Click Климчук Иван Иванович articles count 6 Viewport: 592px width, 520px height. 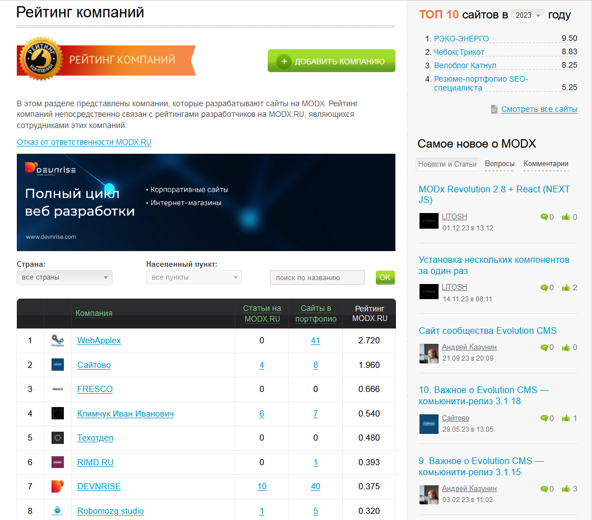coord(262,413)
